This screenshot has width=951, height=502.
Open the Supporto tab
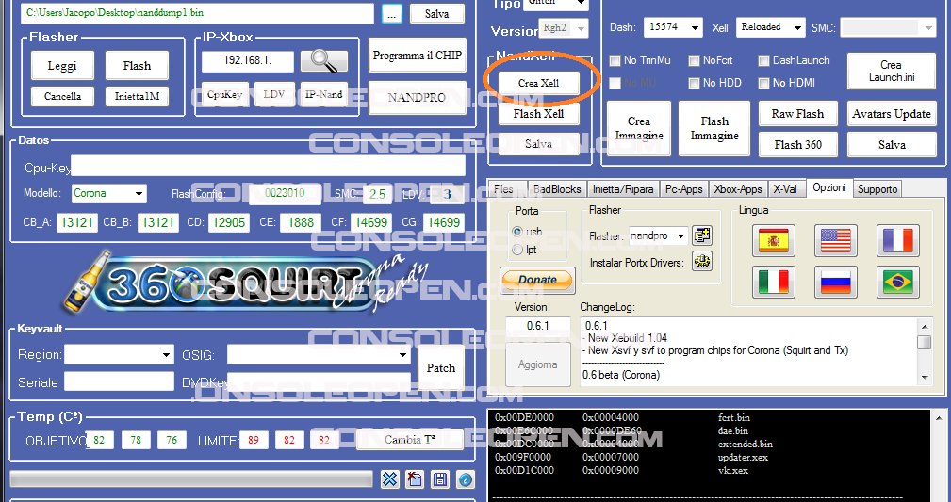point(877,189)
